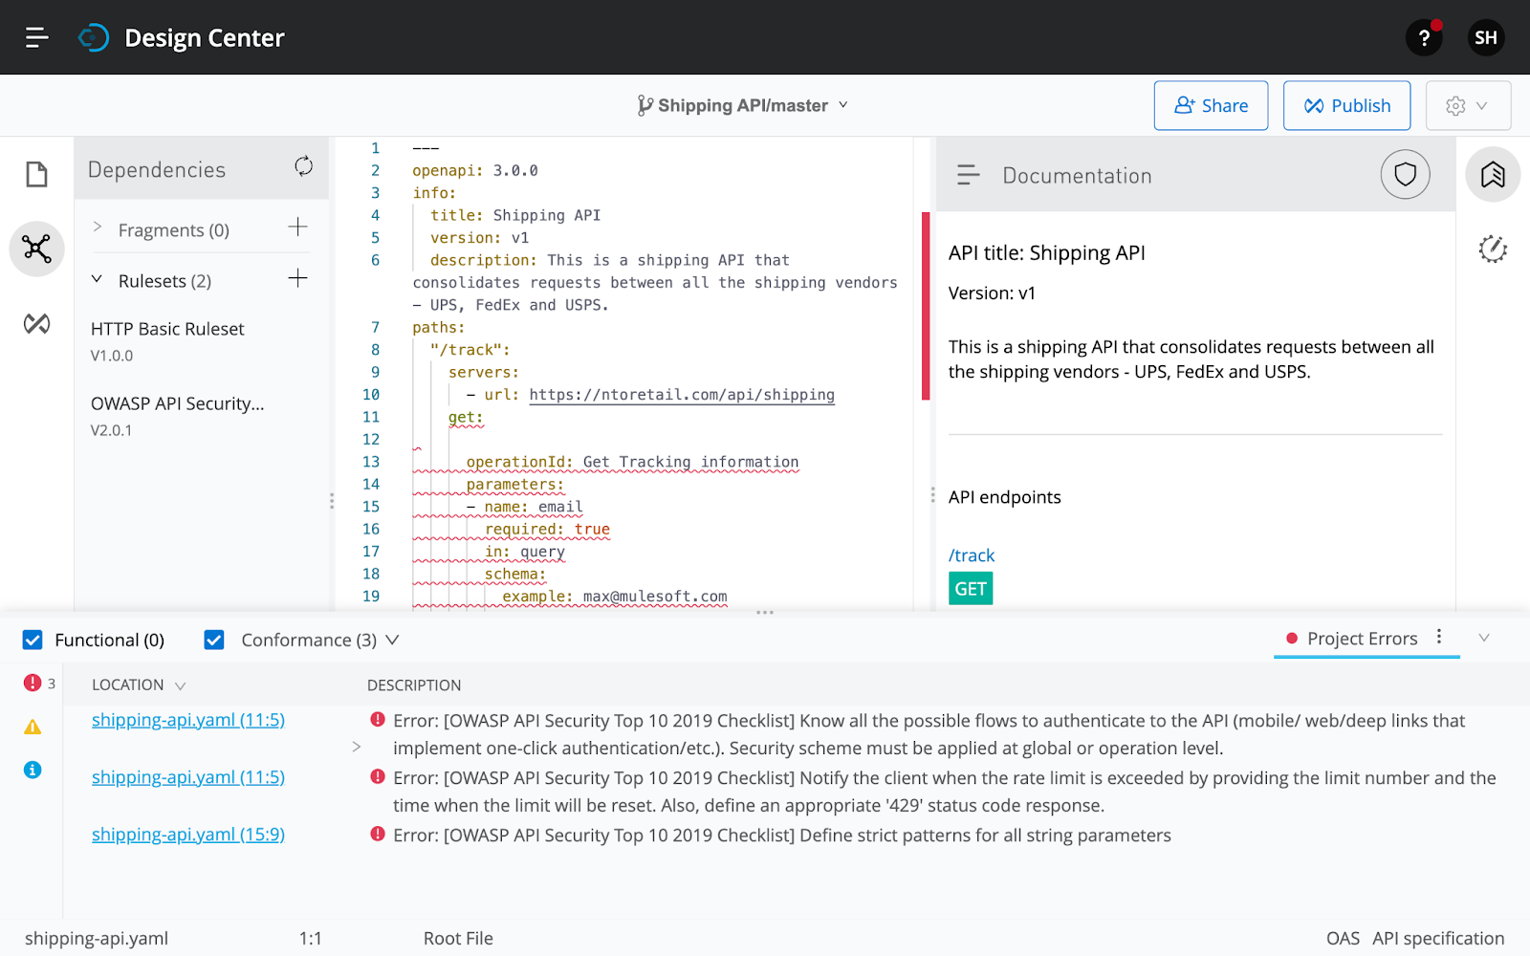Click the Mocking Service icon in left sidebar

(x=36, y=323)
